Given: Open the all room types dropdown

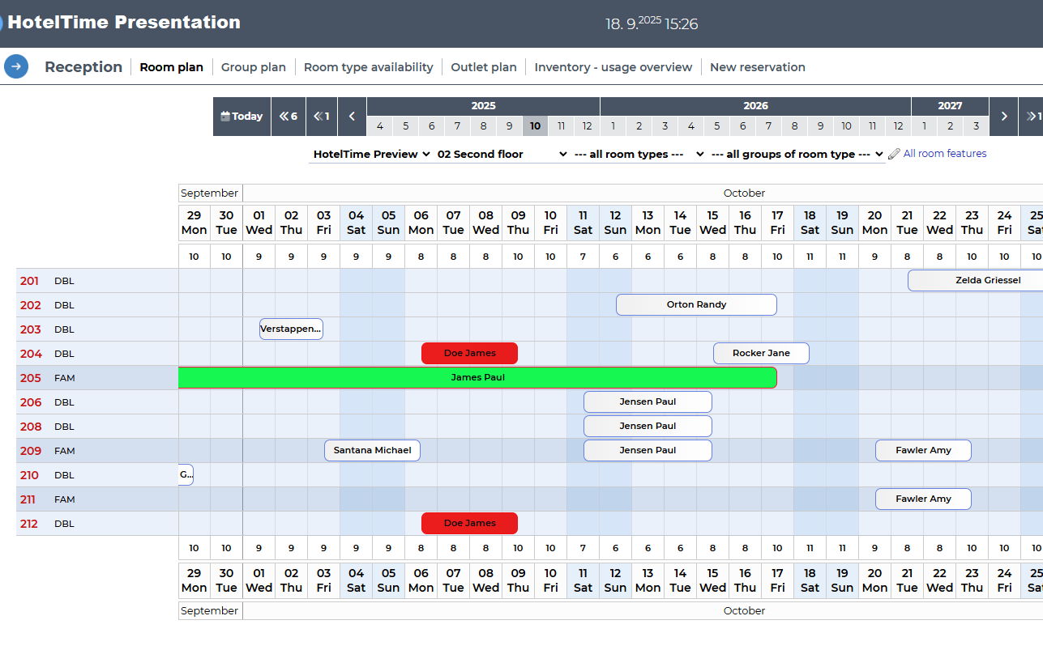Looking at the screenshot, I should point(638,154).
